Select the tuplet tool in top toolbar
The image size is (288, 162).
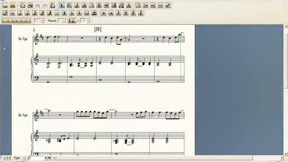coord(84,5)
